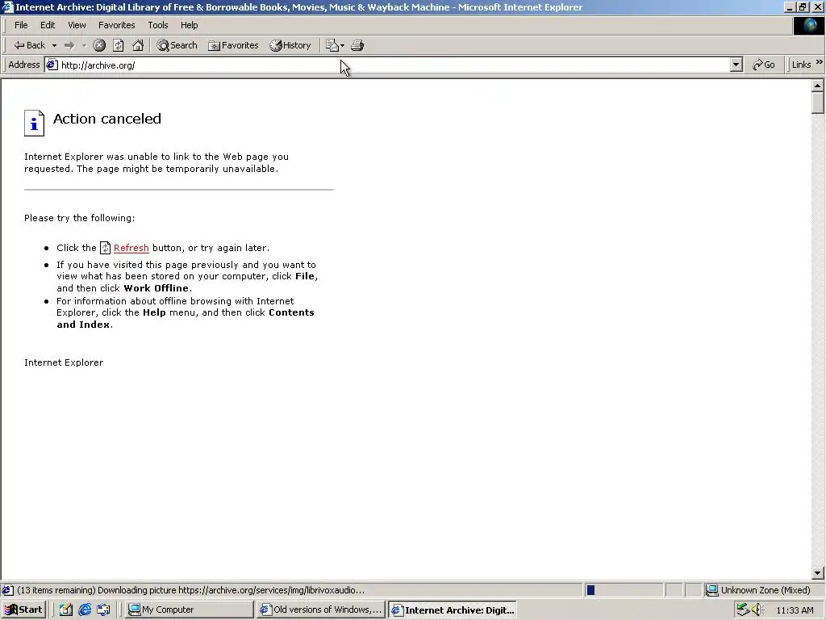This screenshot has width=826, height=620.
Task: Click the Forward arrow button
Action: 69,45
